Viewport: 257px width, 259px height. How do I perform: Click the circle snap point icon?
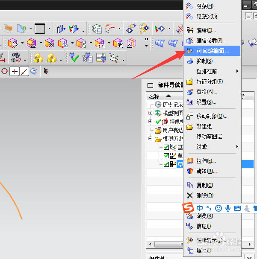pos(4,71)
